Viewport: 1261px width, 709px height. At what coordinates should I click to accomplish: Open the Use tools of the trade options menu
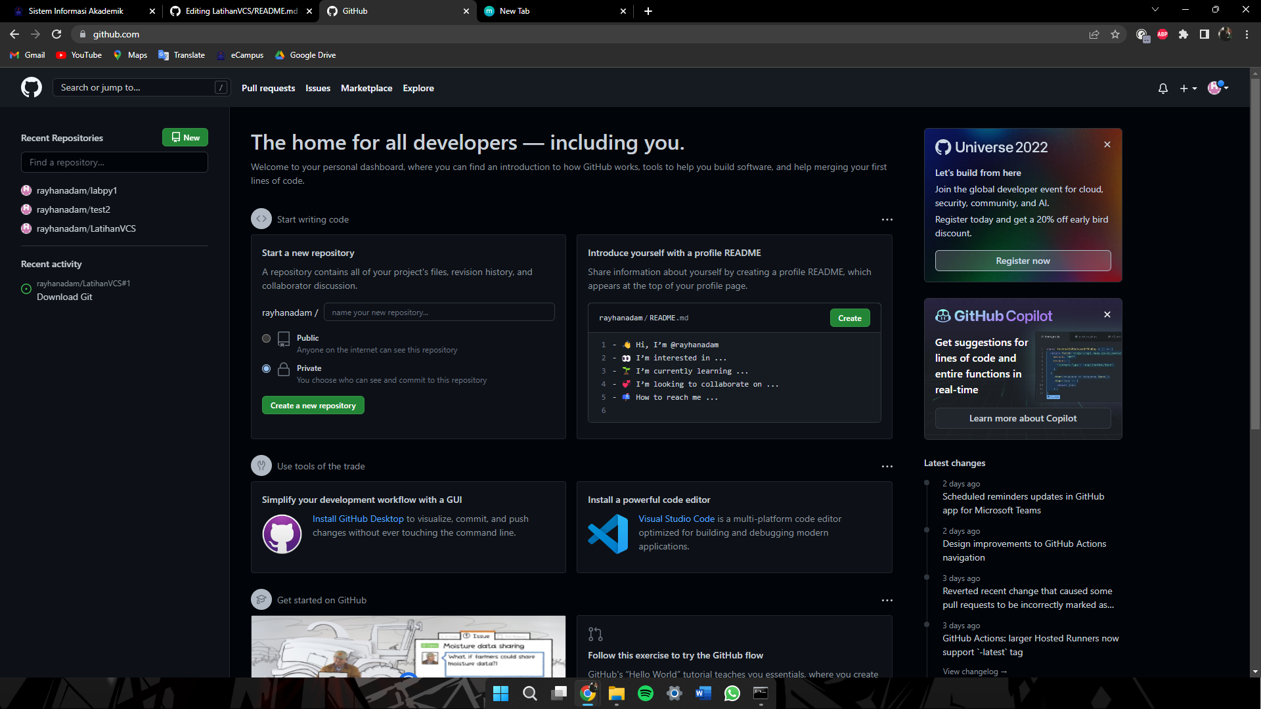coord(887,466)
